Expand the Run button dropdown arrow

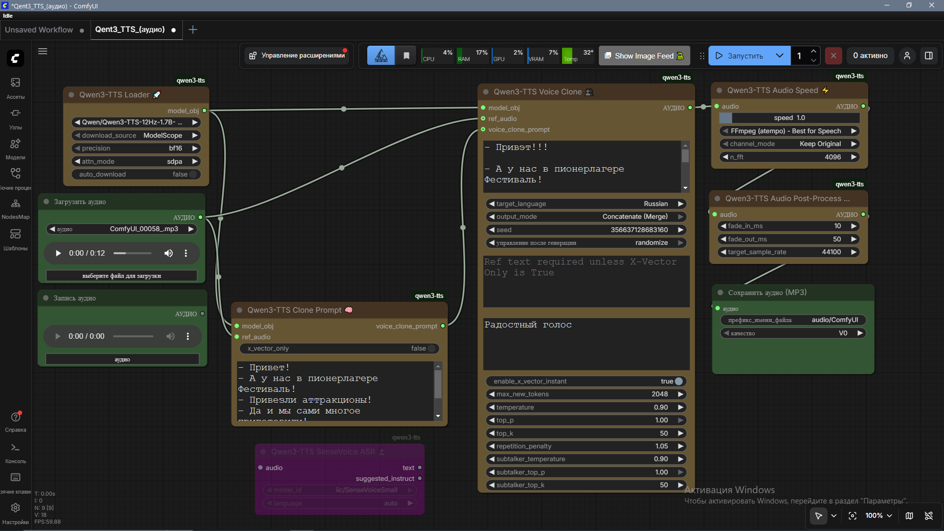pos(779,56)
